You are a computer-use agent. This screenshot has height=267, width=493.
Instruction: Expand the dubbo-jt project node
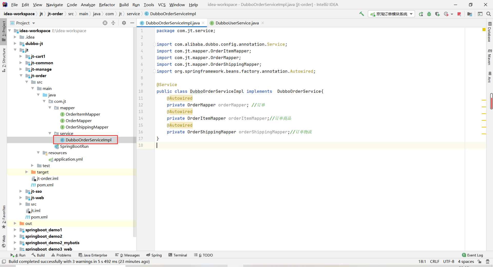(x=15, y=43)
